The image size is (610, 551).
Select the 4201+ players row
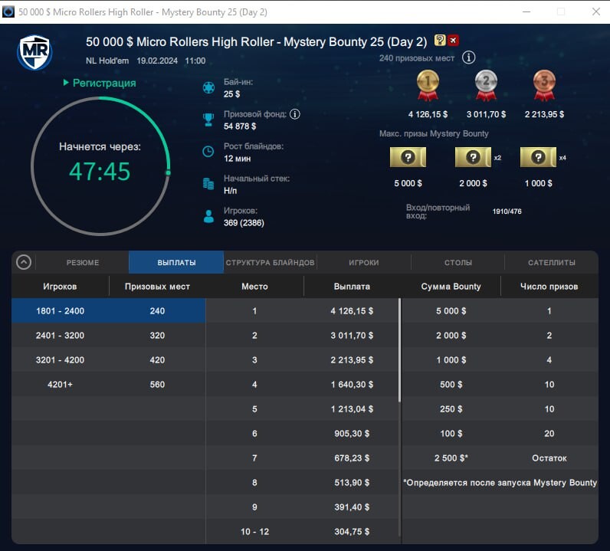pos(108,385)
